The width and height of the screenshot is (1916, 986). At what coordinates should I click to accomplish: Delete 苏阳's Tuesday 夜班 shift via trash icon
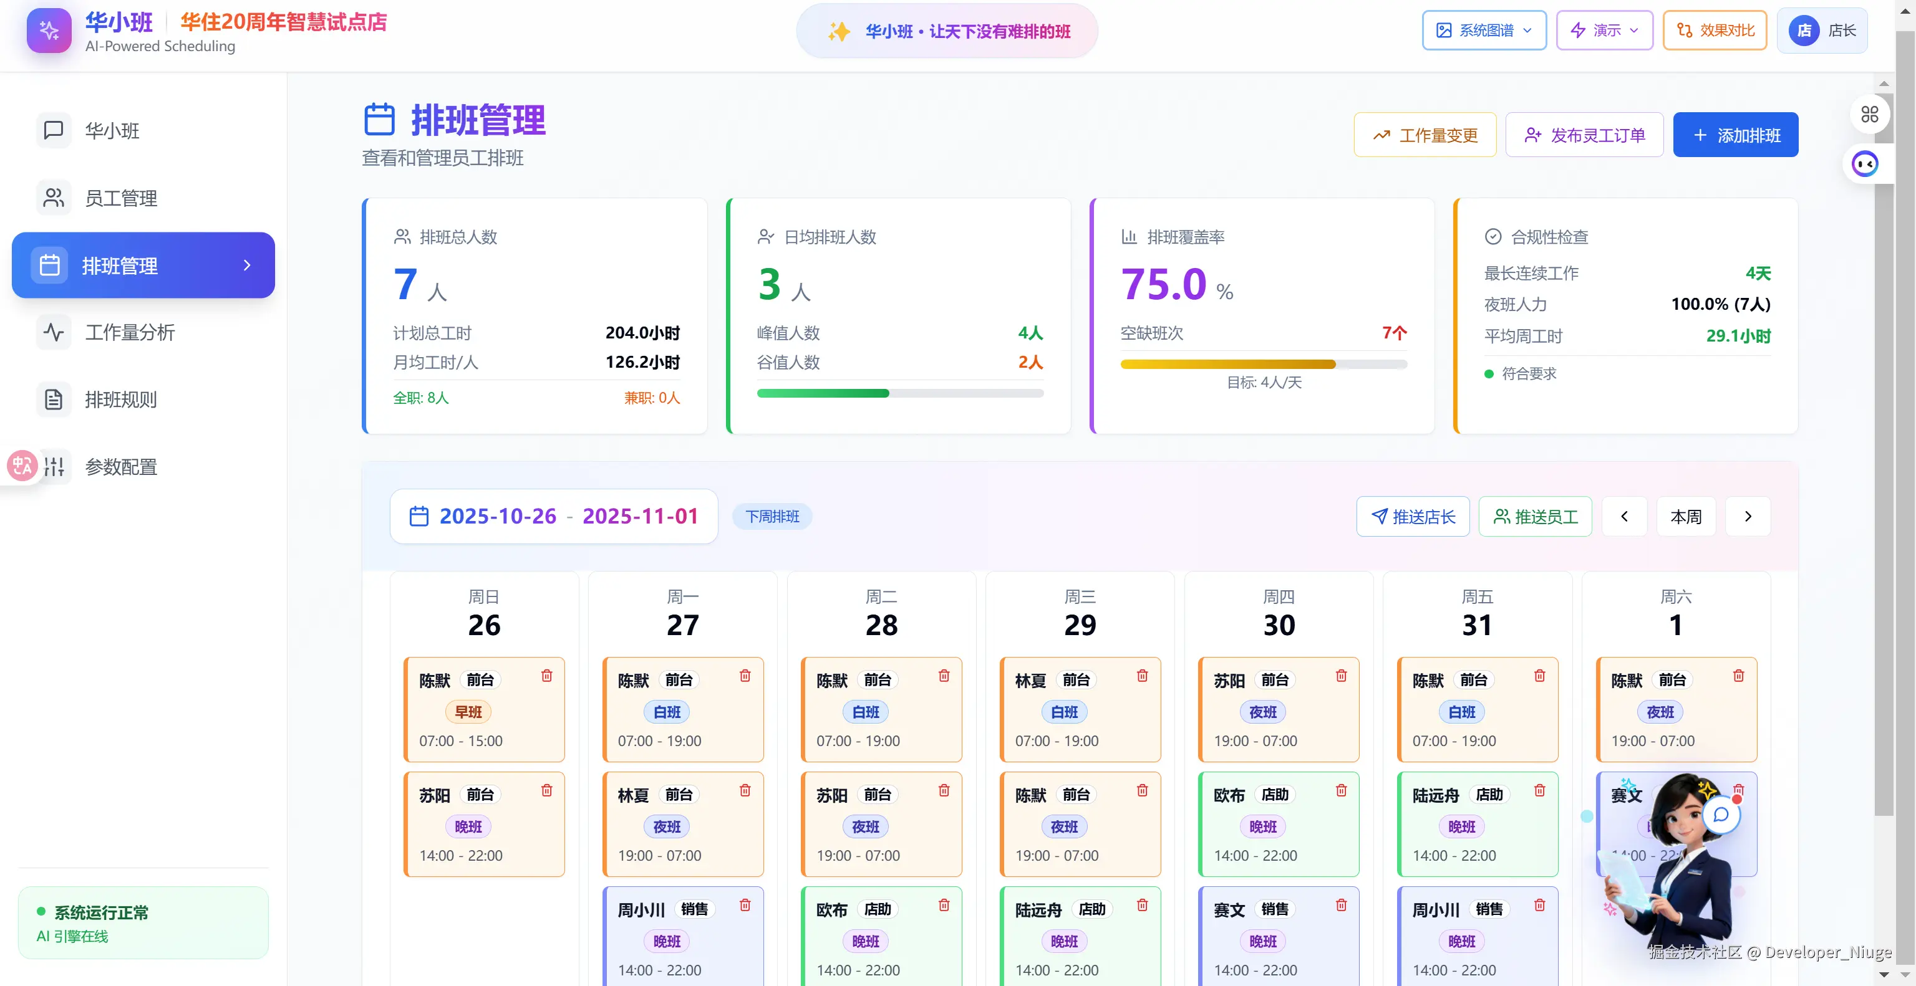point(944,790)
